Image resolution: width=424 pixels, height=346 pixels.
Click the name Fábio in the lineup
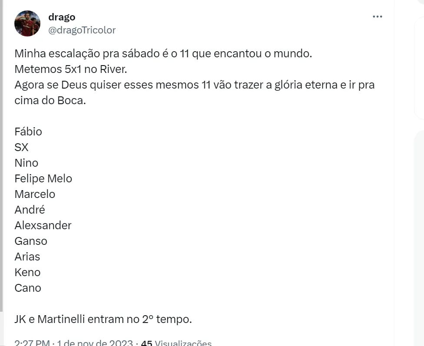pos(28,132)
